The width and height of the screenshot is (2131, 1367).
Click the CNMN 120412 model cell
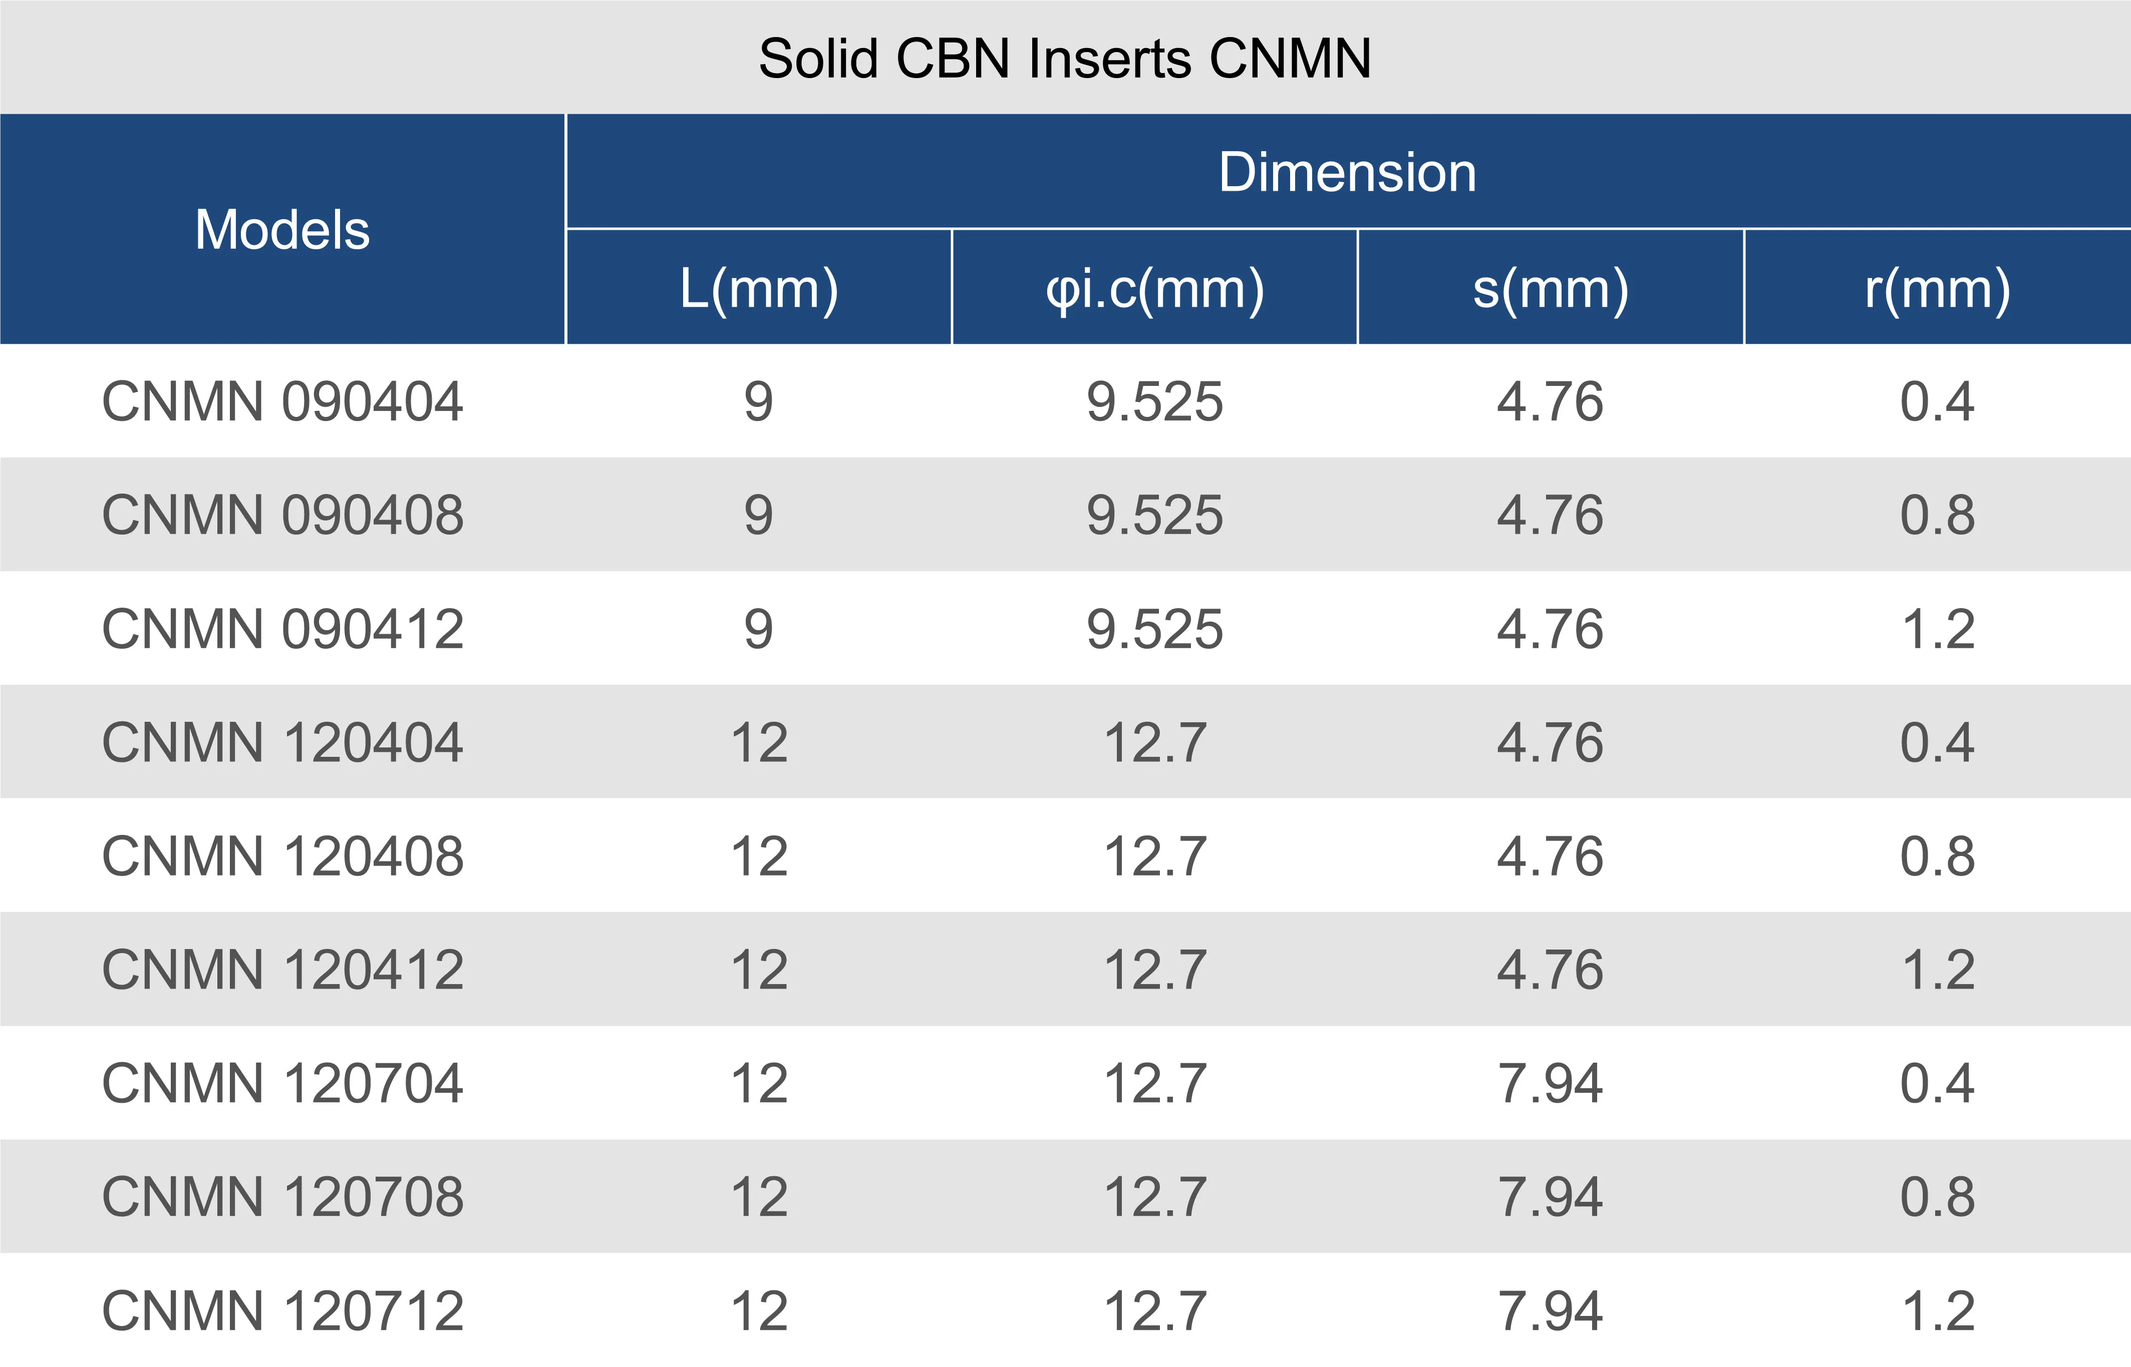(x=282, y=970)
